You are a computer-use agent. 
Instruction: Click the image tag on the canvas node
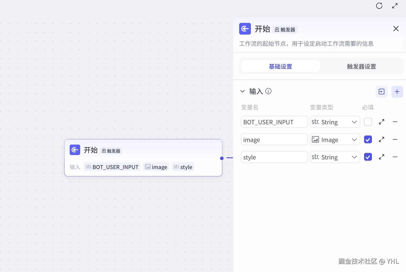pos(156,167)
